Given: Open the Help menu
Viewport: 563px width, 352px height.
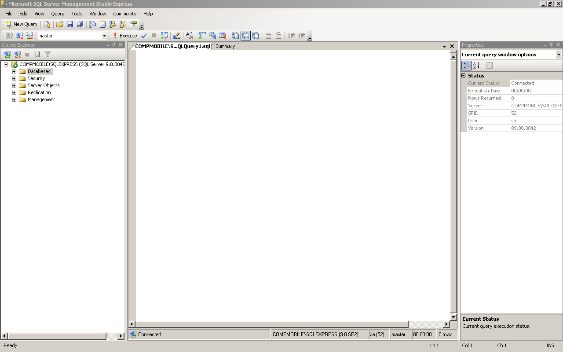Looking at the screenshot, I should [148, 14].
